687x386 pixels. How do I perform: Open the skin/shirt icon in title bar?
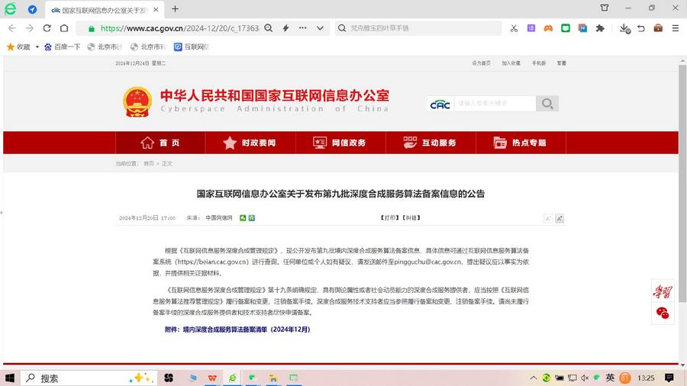pos(605,8)
